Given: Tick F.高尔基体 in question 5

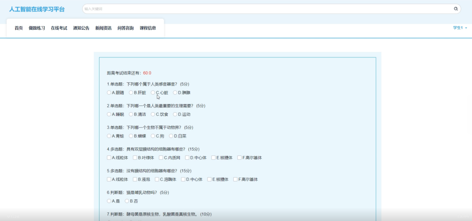Looking at the screenshot, I should pyautogui.click(x=235, y=179).
